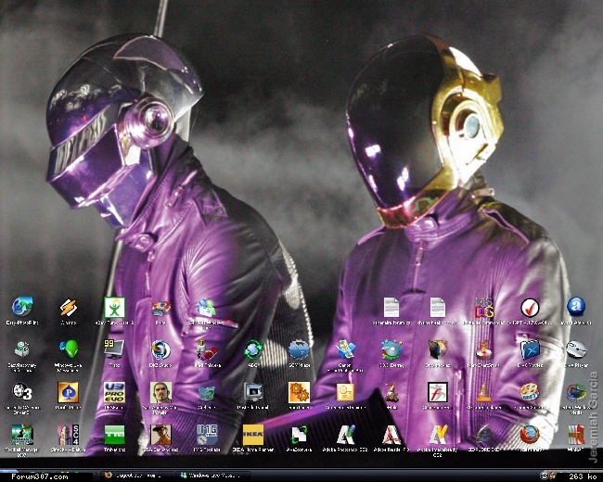The height and width of the screenshot is (482, 603).
Task: Open Poste de travail computer icon
Action: pyautogui.click(x=253, y=392)
